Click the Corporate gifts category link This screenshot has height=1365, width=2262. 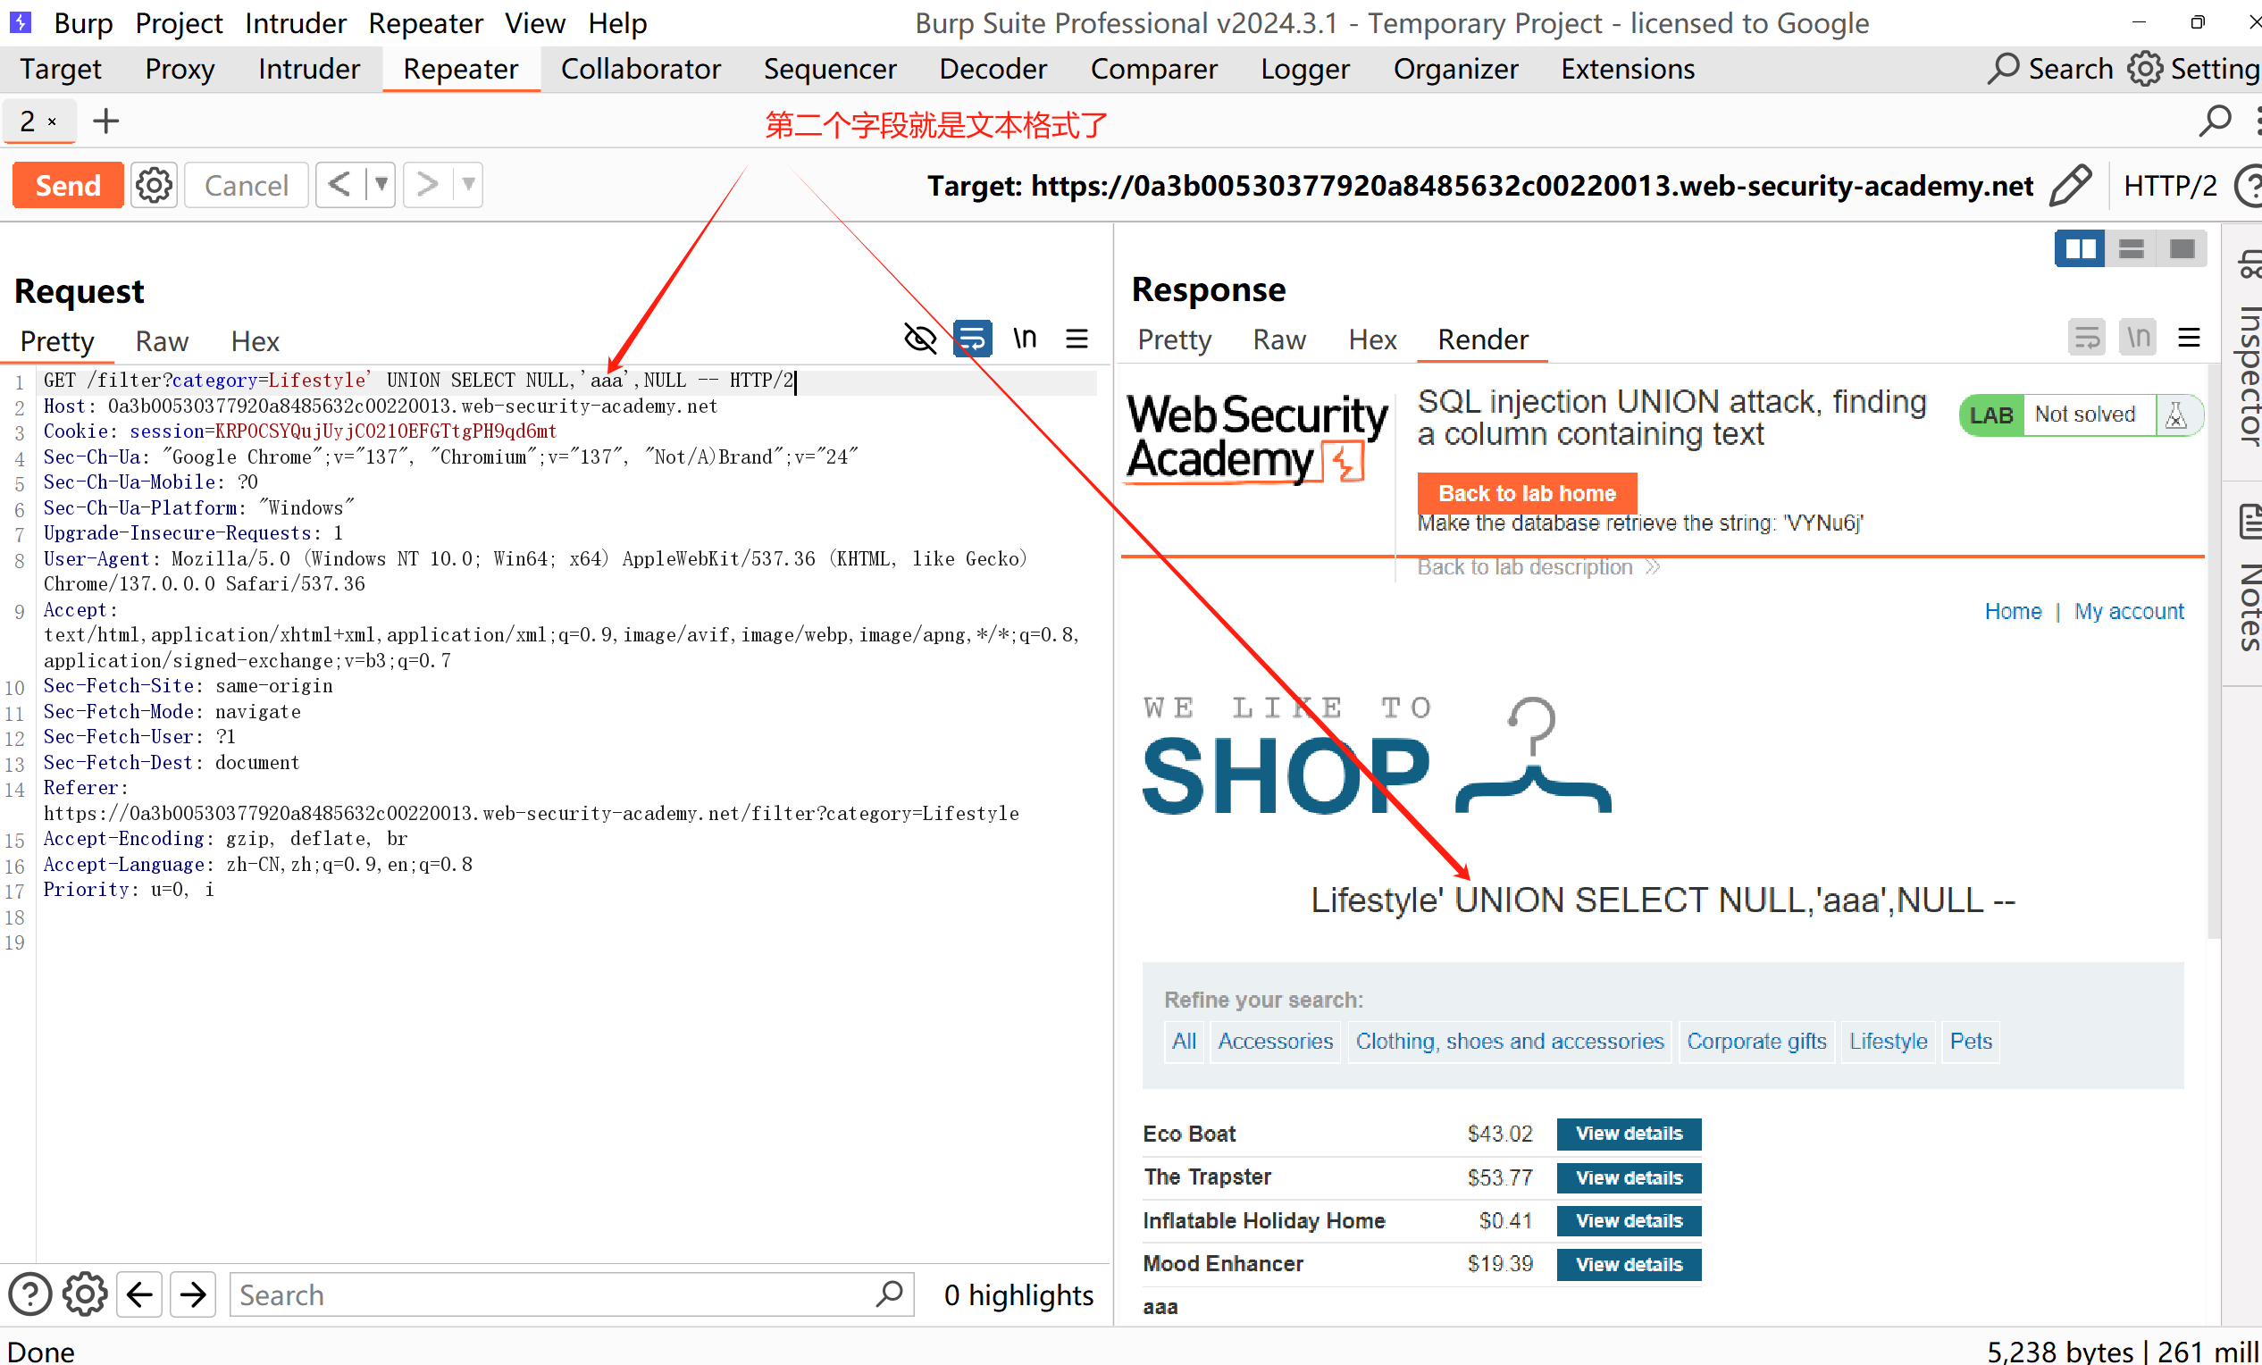pyautogui.click(x=1756, y=1042)
